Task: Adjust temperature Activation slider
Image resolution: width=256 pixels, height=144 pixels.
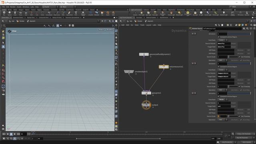Action: pyautogui.click(x=239, y=64)
